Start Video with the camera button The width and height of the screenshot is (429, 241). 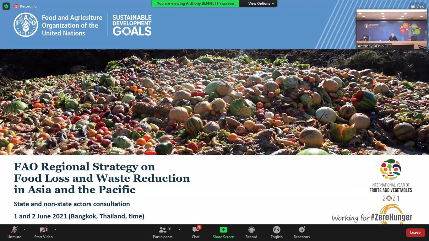pyautogui.click(x=43, y=232)
